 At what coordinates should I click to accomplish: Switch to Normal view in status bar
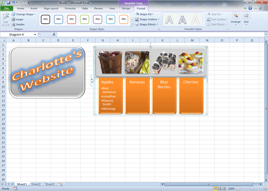coord(215,188)
